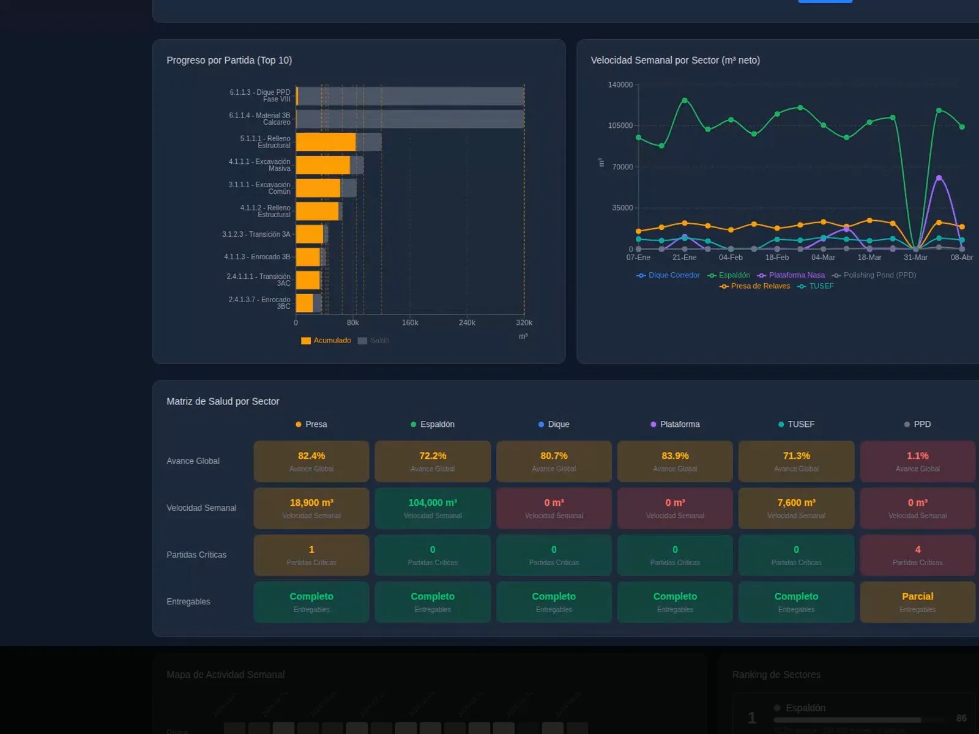Click the 2.4.1.3.7 Enrocado 3BC label

[259, 303]
